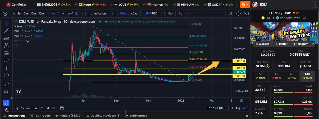The image size is (319, 119).
Task: Select the Text annotation tool
Action: click(x=6, y=68)
